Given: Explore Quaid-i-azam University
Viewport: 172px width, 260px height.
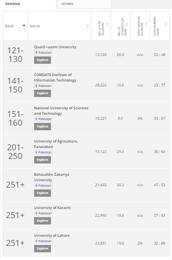Looking at the screenshot, I should pos(42,60).
